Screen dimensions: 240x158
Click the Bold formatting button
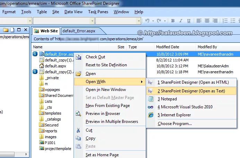coord(173,21)
